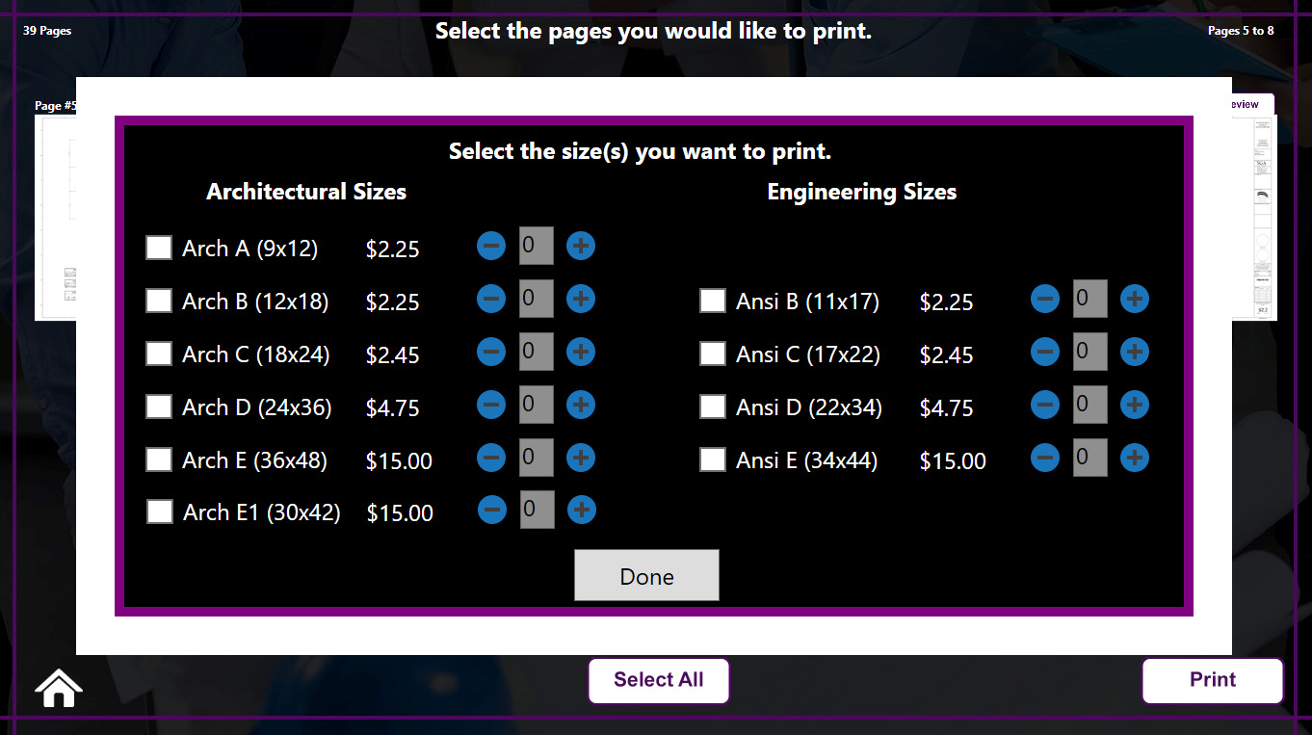Select the Ansi B (11x17) checkbox

click(x=713, y=301)
